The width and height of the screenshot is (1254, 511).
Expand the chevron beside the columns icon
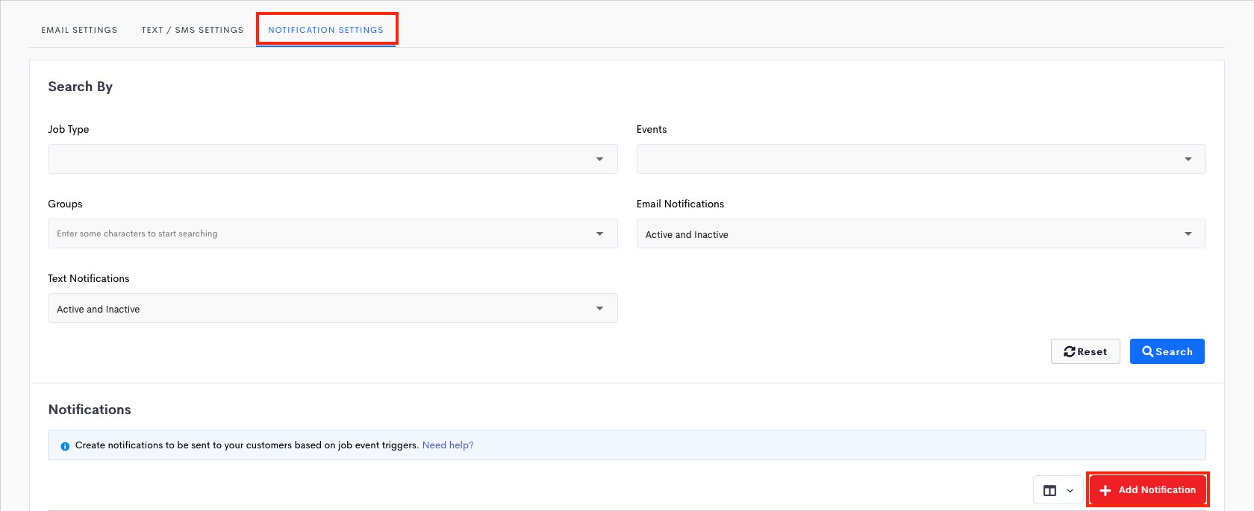click(x=1070, y=491)
